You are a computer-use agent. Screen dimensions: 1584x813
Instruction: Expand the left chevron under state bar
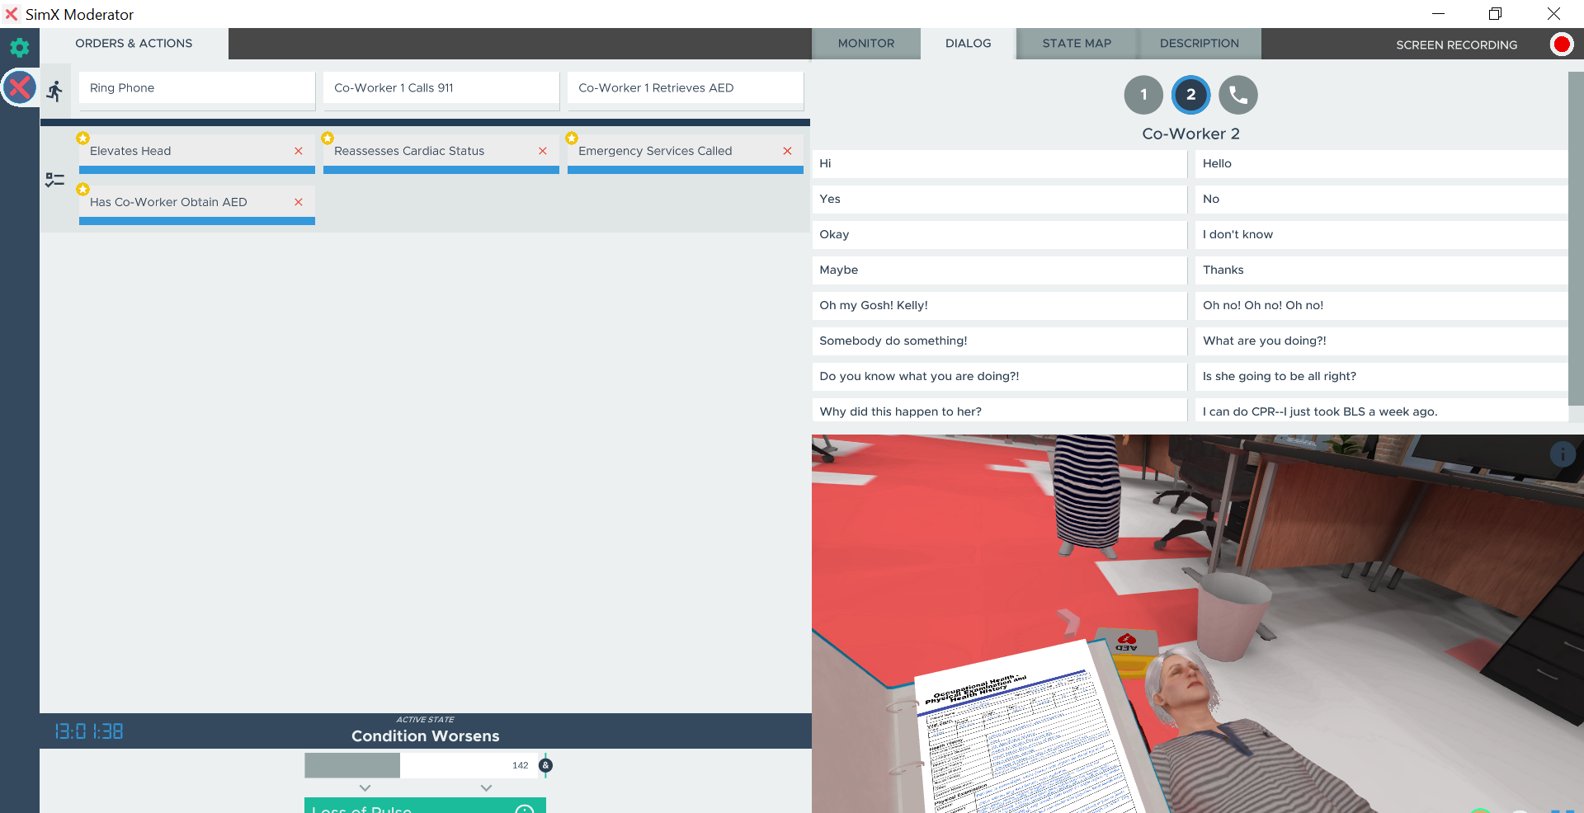click(x=365, y=788)
